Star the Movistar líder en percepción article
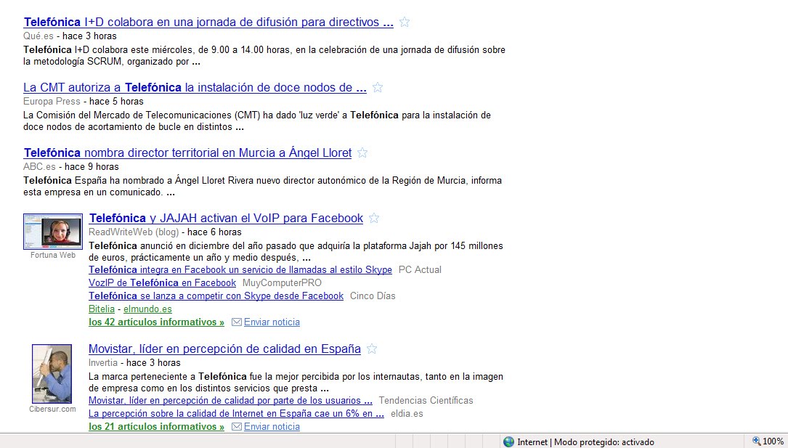This screenshot has height=448, width=788. 371,349
